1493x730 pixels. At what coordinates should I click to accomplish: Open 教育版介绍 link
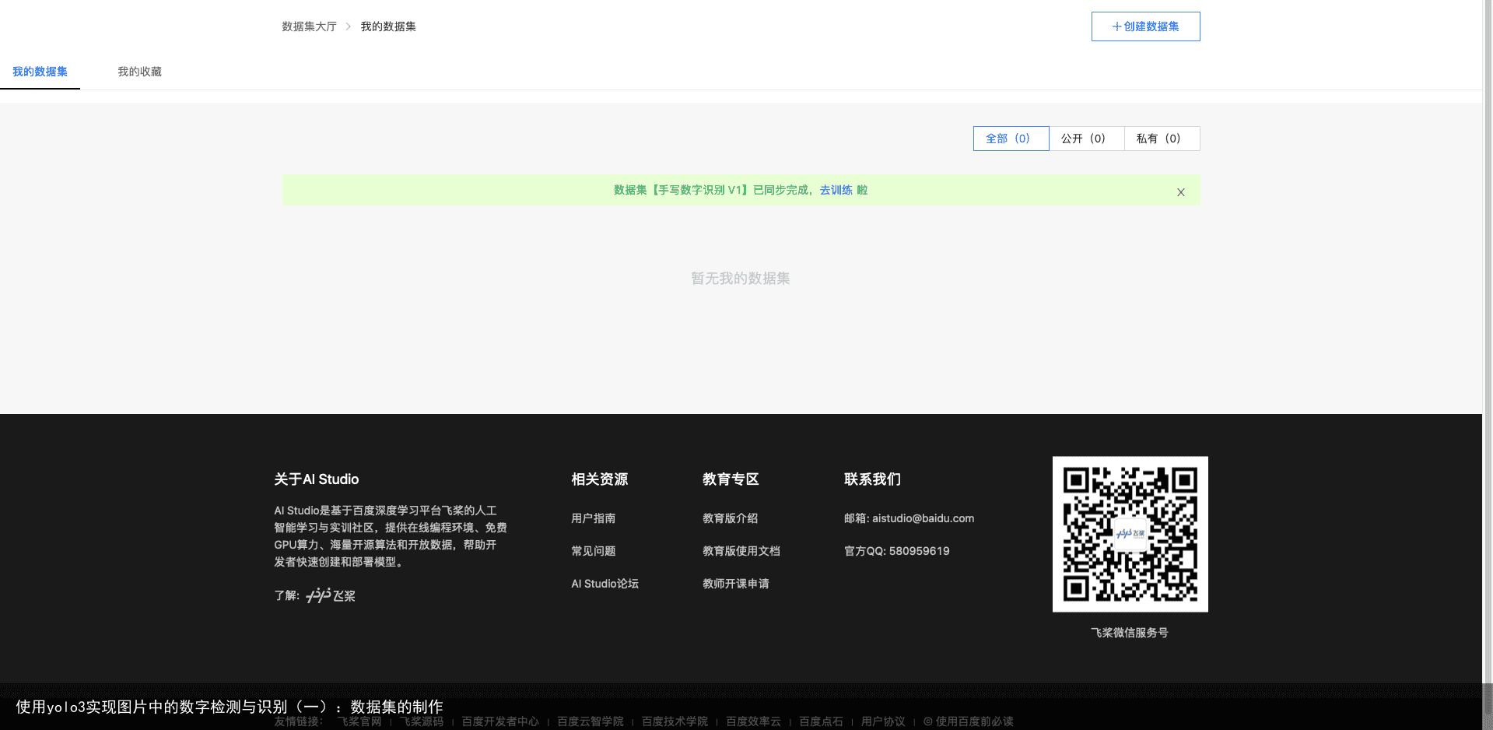(x=730, y=518)
